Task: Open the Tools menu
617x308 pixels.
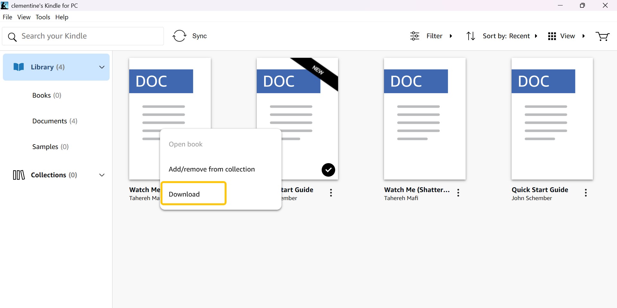Action: [43, 17]
